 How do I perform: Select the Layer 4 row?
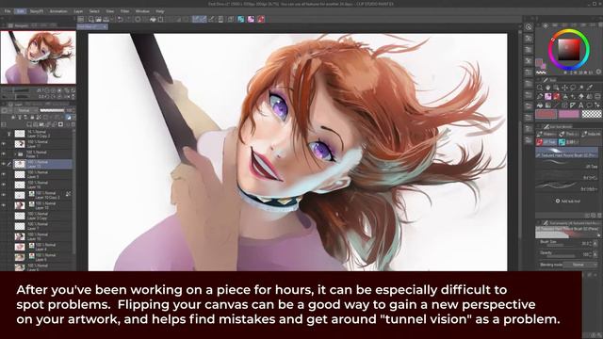42,247
